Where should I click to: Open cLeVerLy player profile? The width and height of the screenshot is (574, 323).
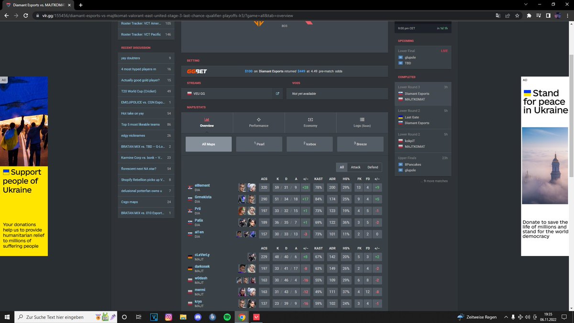[x=202, y=255]
